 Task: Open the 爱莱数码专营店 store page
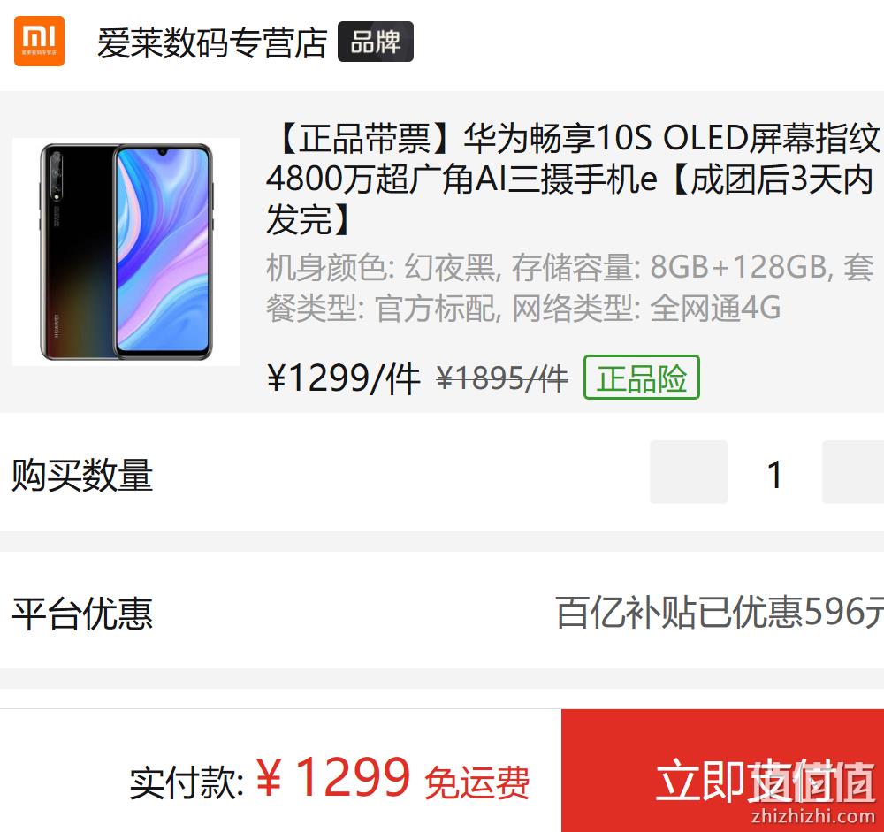[x=212, y=42]
